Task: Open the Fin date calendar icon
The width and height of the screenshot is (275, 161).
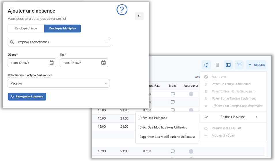Action: (x=103, y=63)
